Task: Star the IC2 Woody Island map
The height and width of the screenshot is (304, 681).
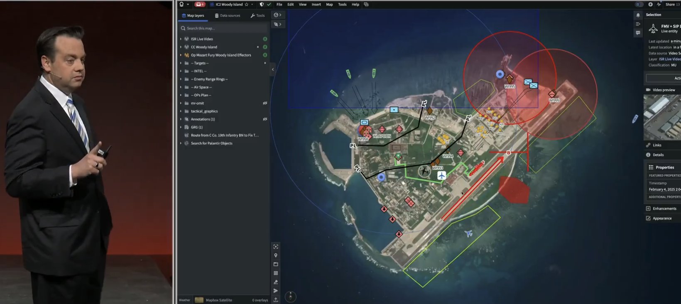Action: [247, 5]
